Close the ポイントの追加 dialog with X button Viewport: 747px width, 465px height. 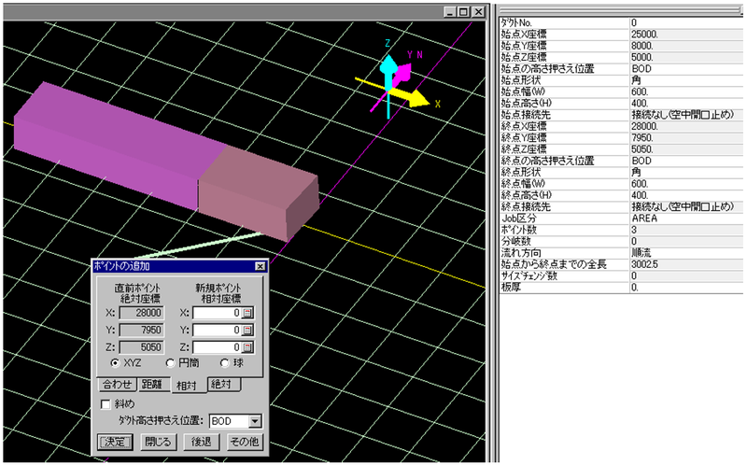click(260, 266)
